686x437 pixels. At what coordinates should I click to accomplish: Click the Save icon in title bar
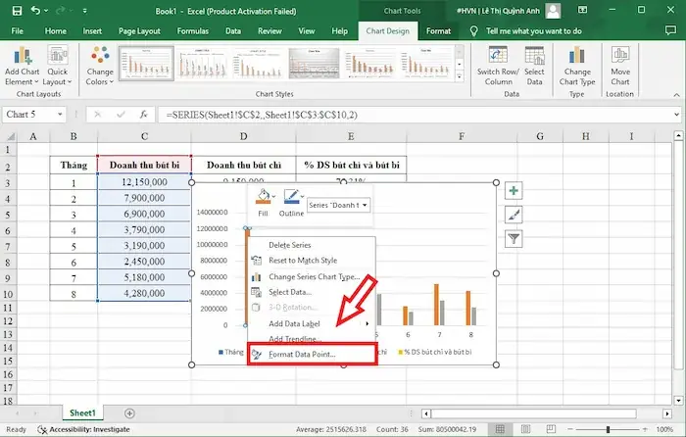(17, 11)
